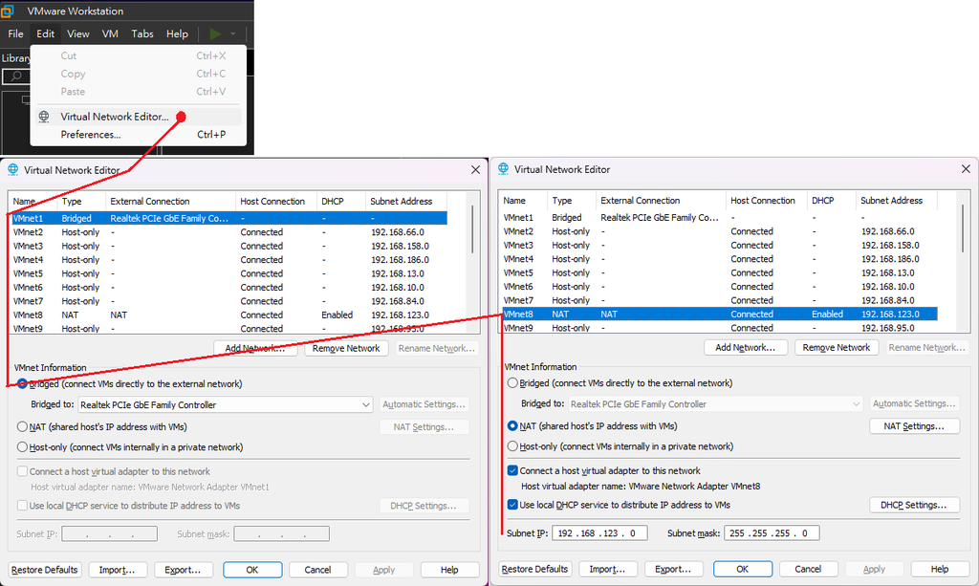Click network list scrollbar in right window
This screenshot has width=979, height=586.
click(x=963, y=229)
